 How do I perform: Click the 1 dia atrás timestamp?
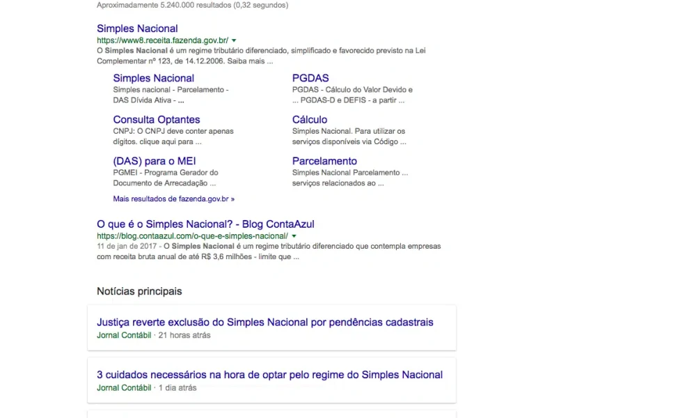coord(177,388)
